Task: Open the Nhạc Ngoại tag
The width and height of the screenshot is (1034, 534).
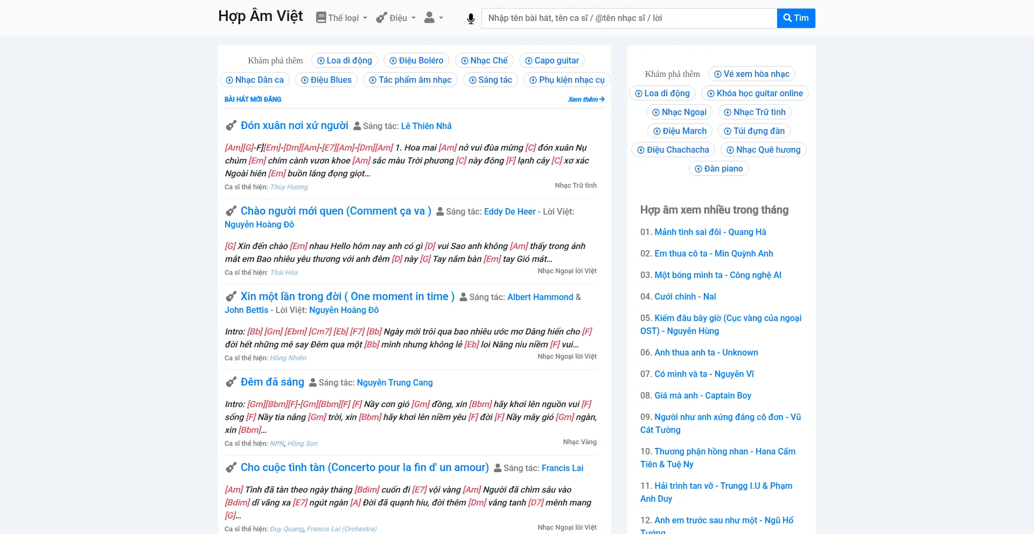Action: [679, 112]
